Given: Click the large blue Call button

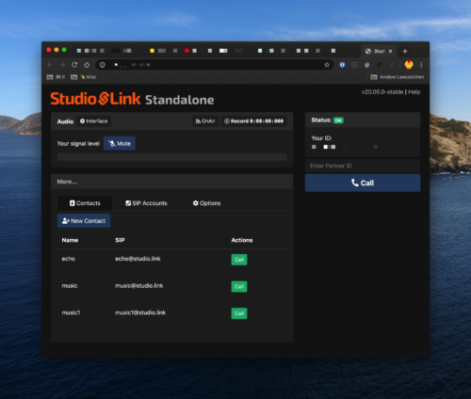Looking at the screenshot, I should [x=363, y=183].
